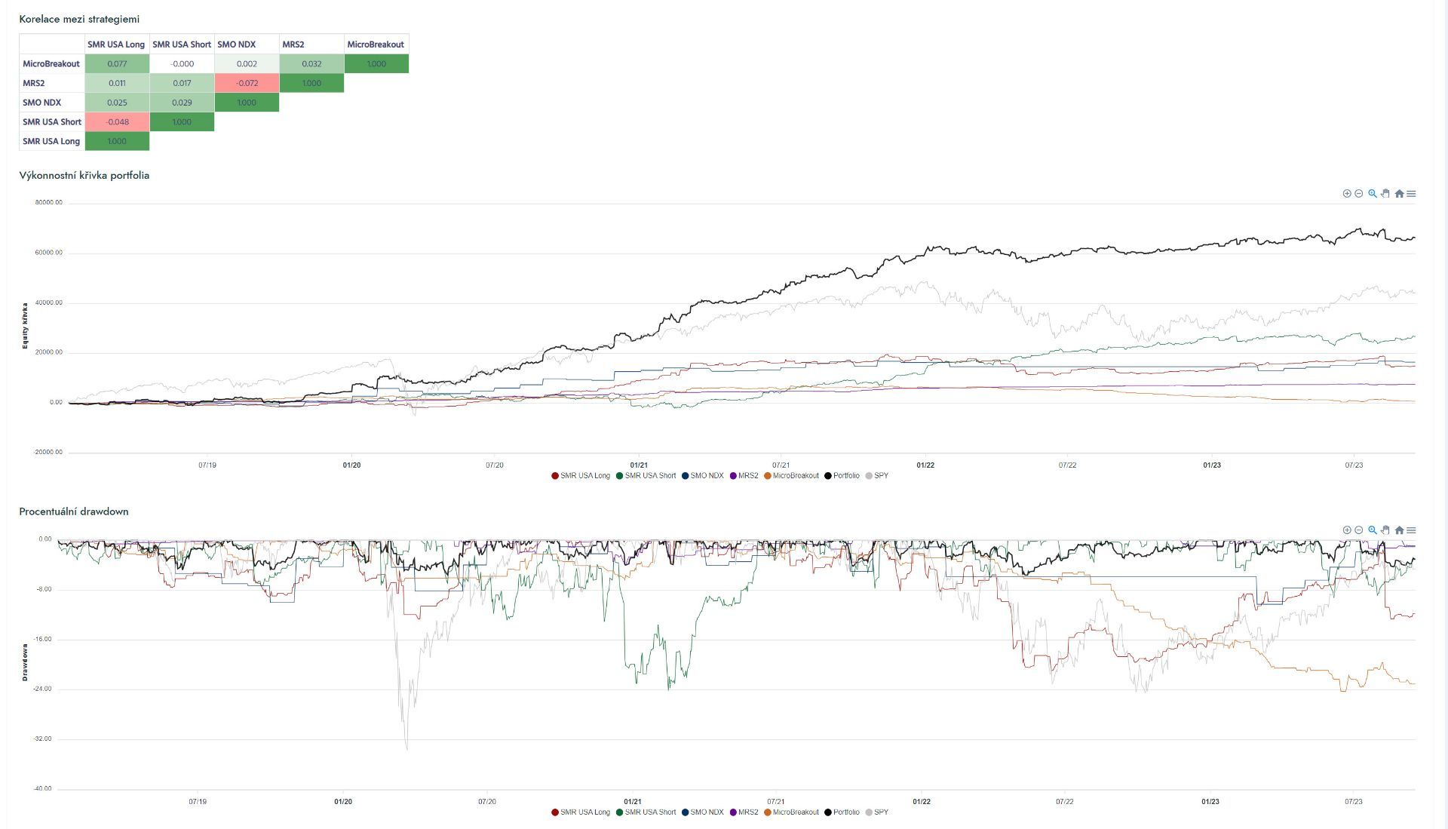Toggle MicroBreakout series in drawdown legend

(x=795, y=812)
